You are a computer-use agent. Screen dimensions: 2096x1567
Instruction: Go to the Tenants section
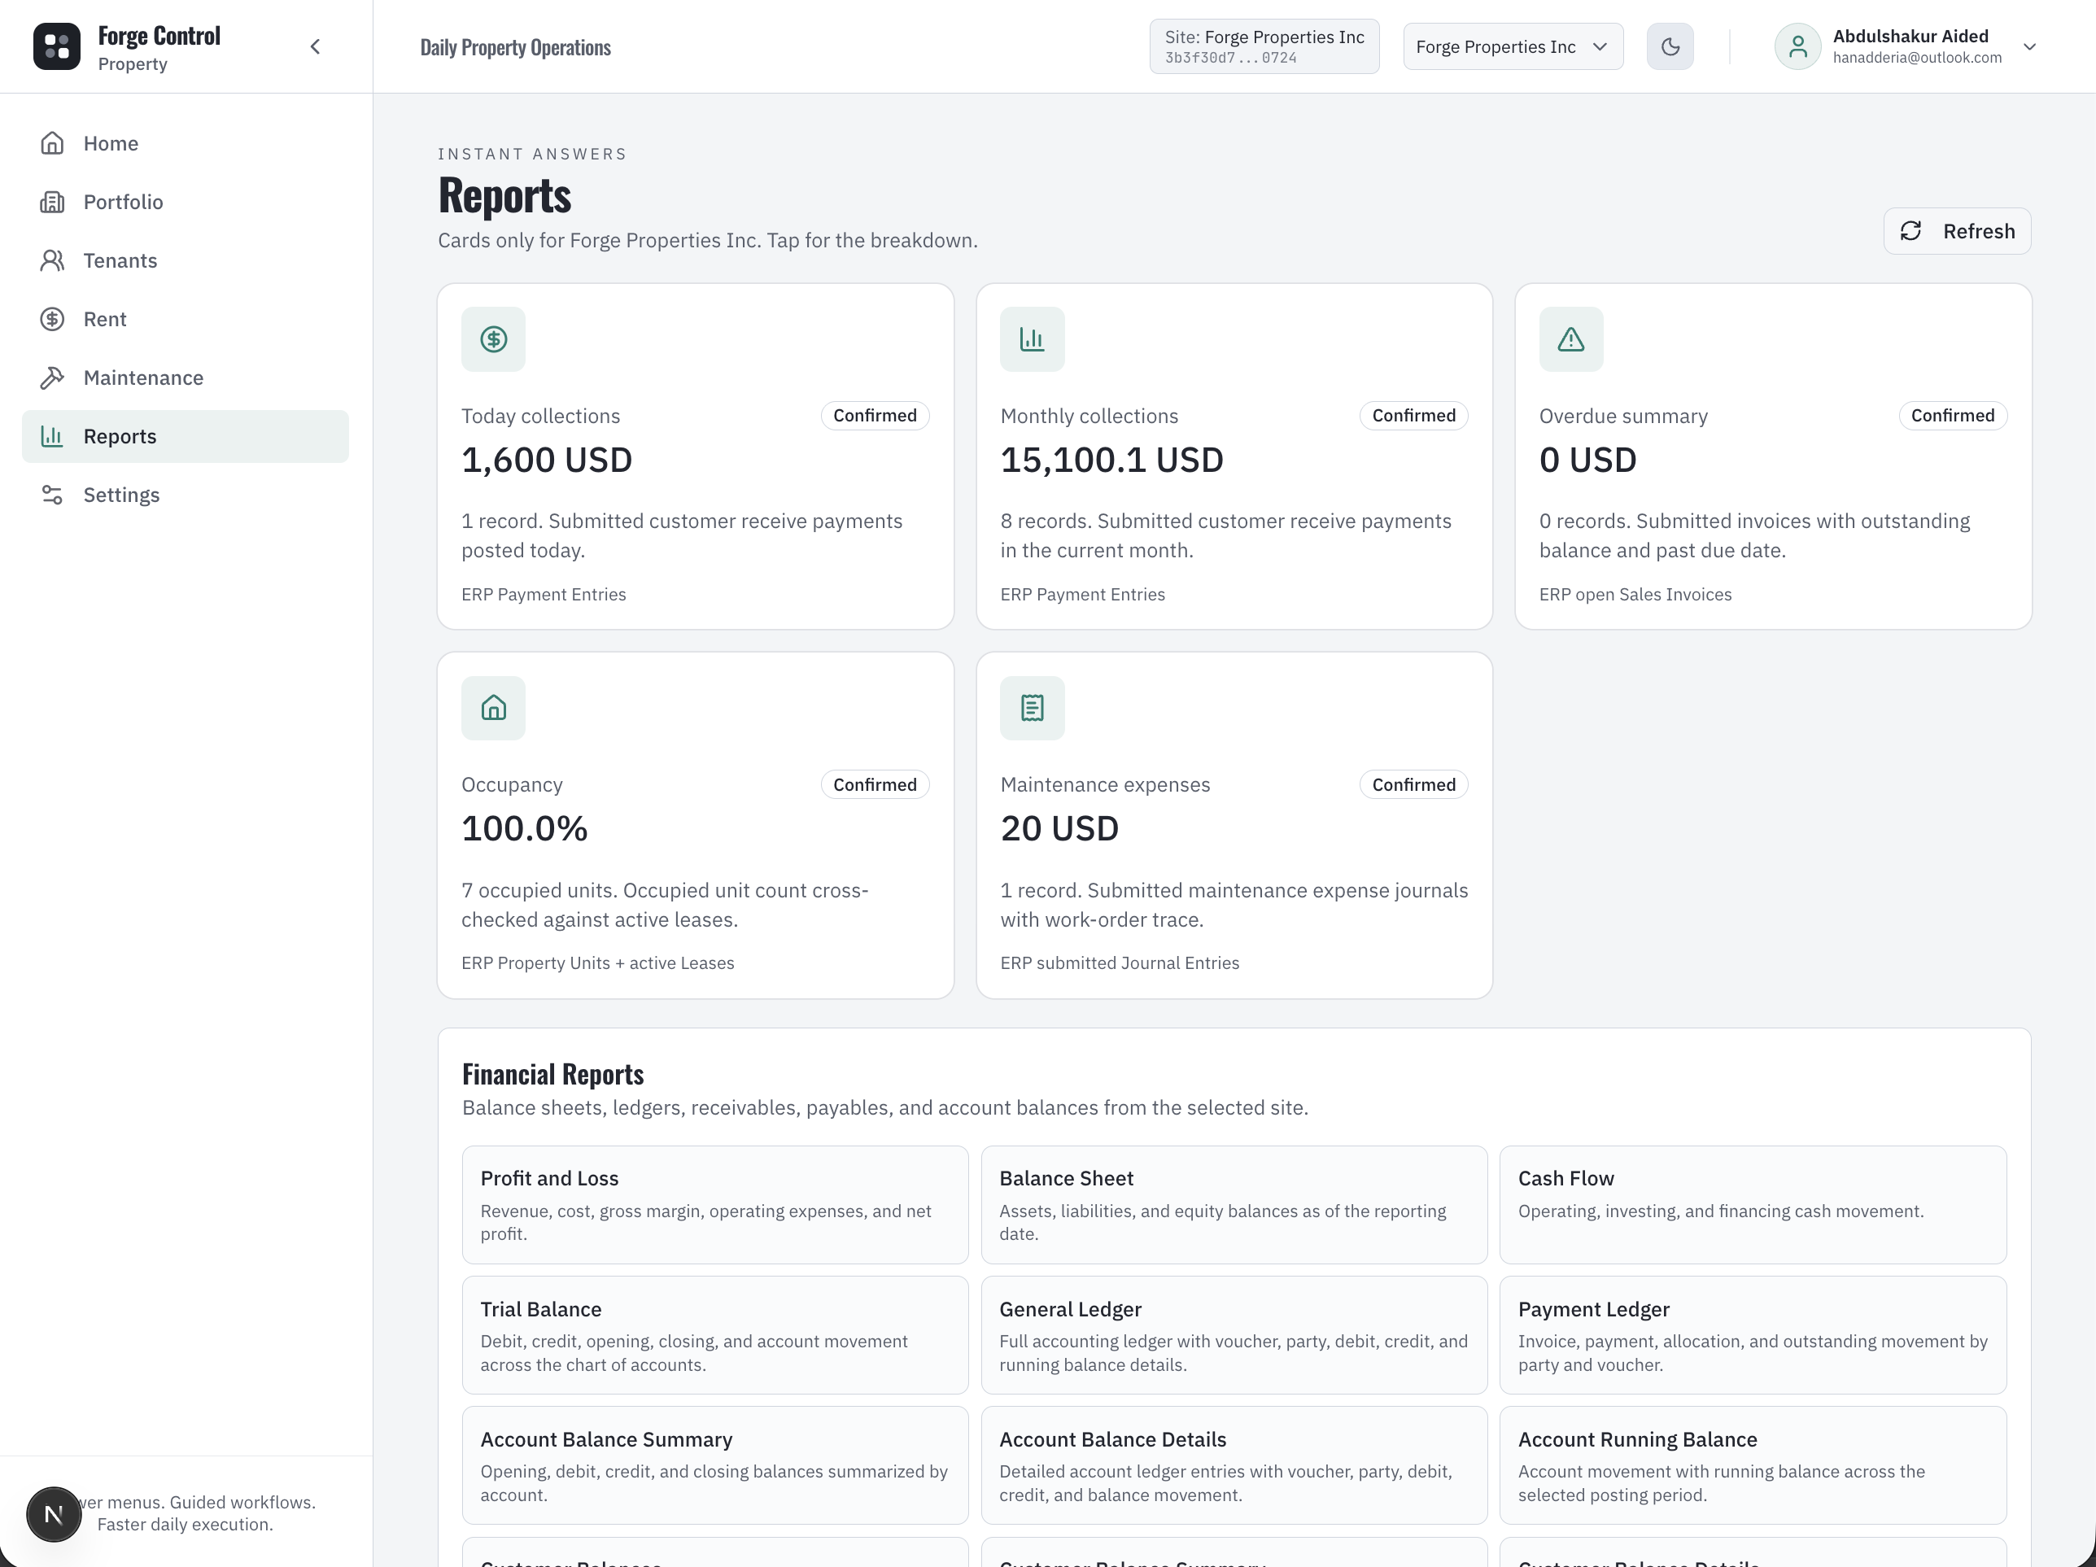[x=186, y=260]
